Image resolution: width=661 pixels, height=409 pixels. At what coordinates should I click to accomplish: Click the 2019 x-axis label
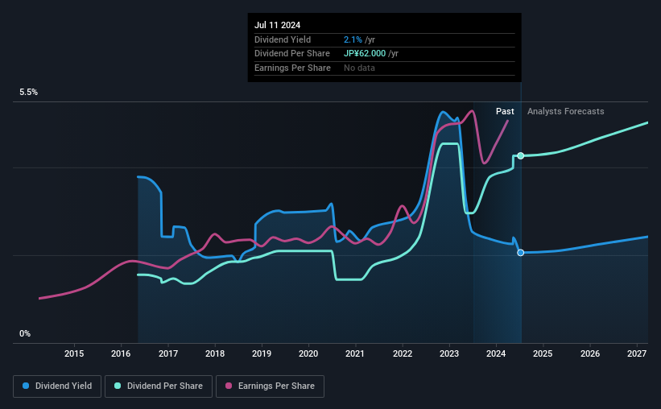262,353
